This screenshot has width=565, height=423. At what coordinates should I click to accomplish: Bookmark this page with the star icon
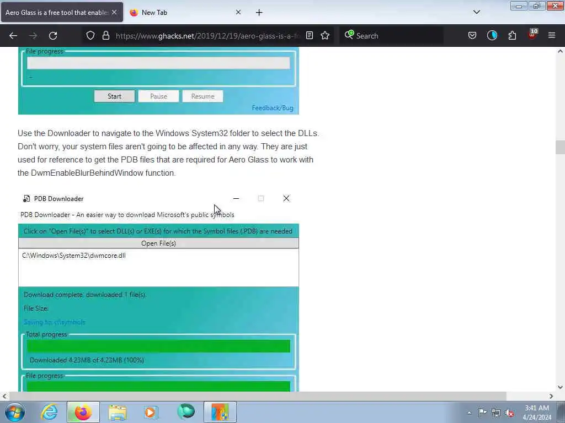tap(325, 36)
